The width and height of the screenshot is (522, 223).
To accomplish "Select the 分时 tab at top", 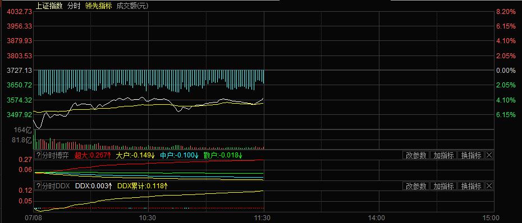I will click(x=74, y=6).
